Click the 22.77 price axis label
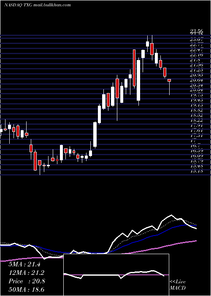Viewport: 211px width, 296px height. click(196, 45)
